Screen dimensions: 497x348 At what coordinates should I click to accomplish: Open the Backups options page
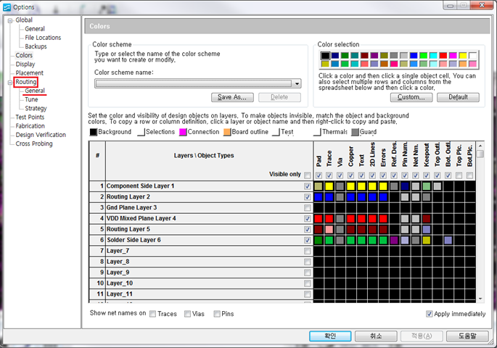tap(36, 46)
